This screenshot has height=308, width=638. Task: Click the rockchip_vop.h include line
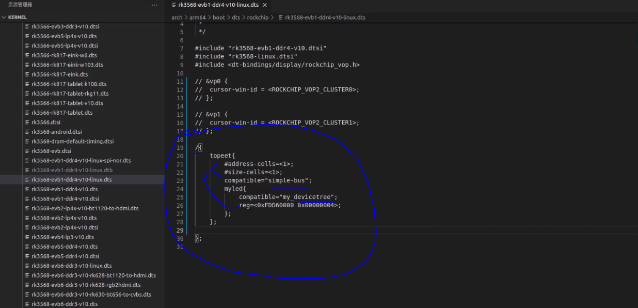[277, 65]
